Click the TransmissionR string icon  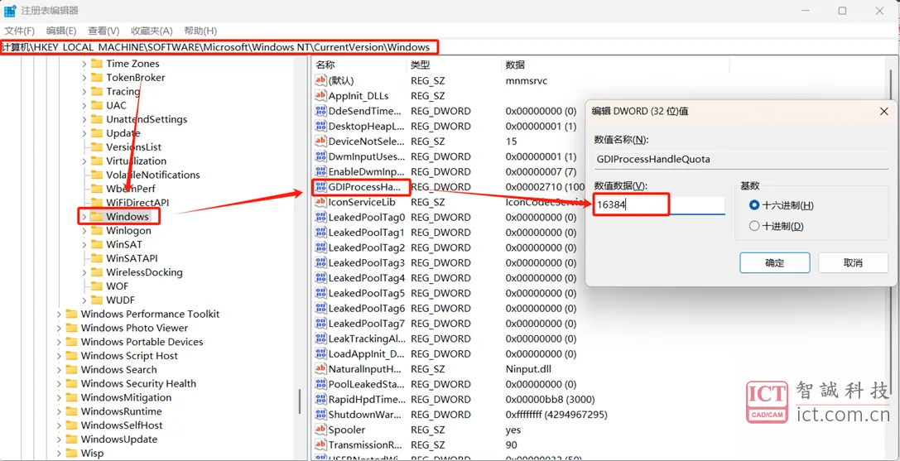click(321, 445)
